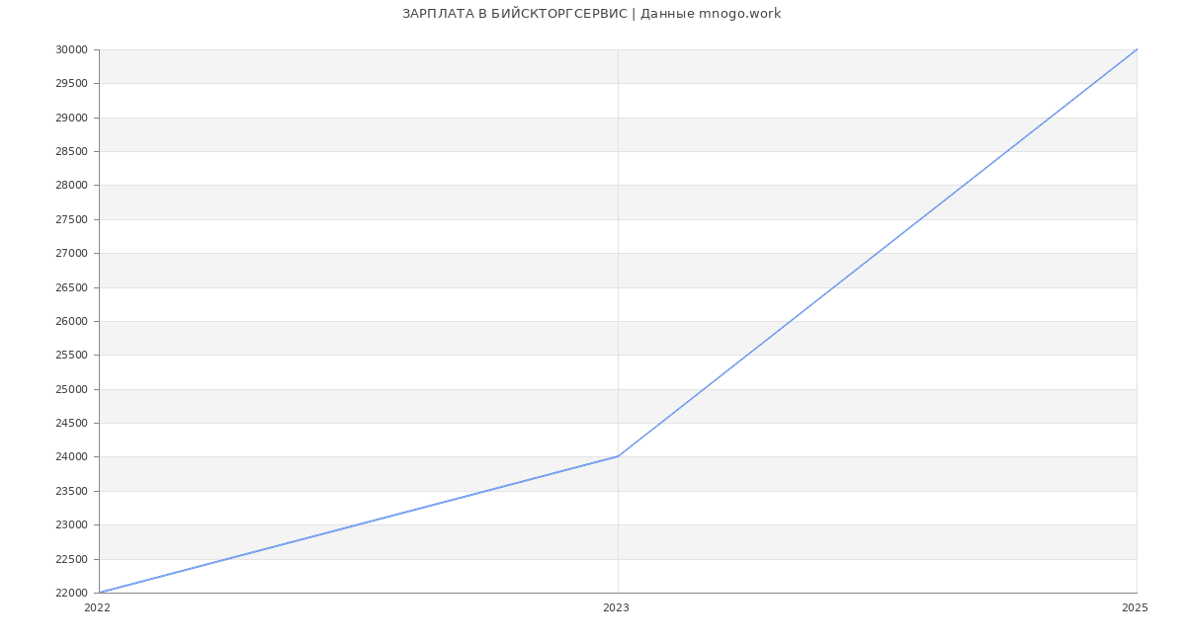Select the line's starting point at 22000
The image size is (1186, 642).
(100, 593)
